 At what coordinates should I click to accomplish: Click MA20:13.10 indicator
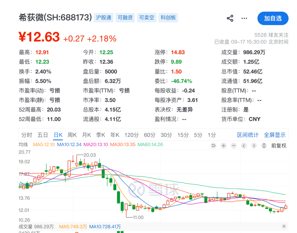click(96, 145)
